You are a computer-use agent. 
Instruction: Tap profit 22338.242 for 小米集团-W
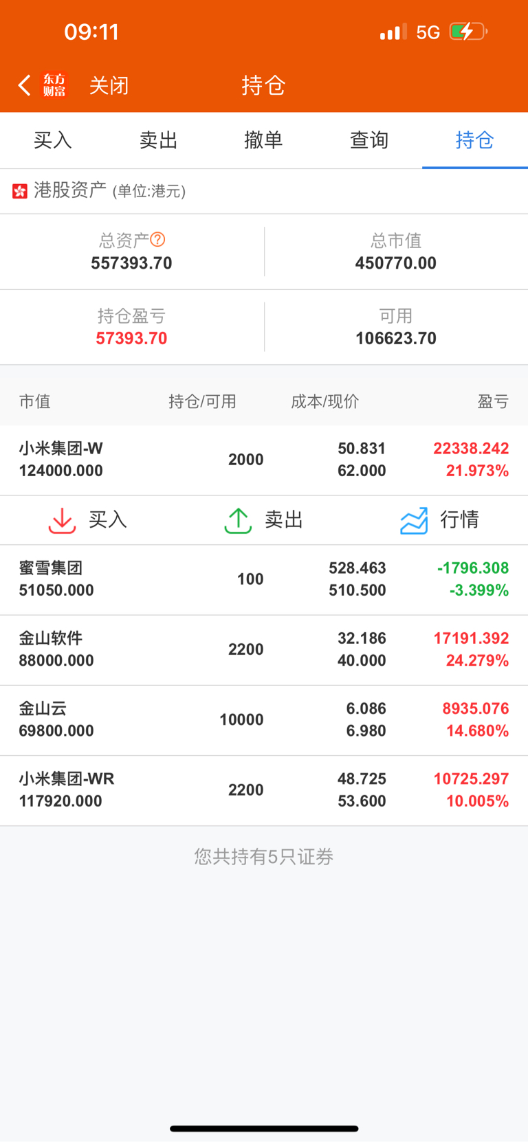tap(471, 449)
